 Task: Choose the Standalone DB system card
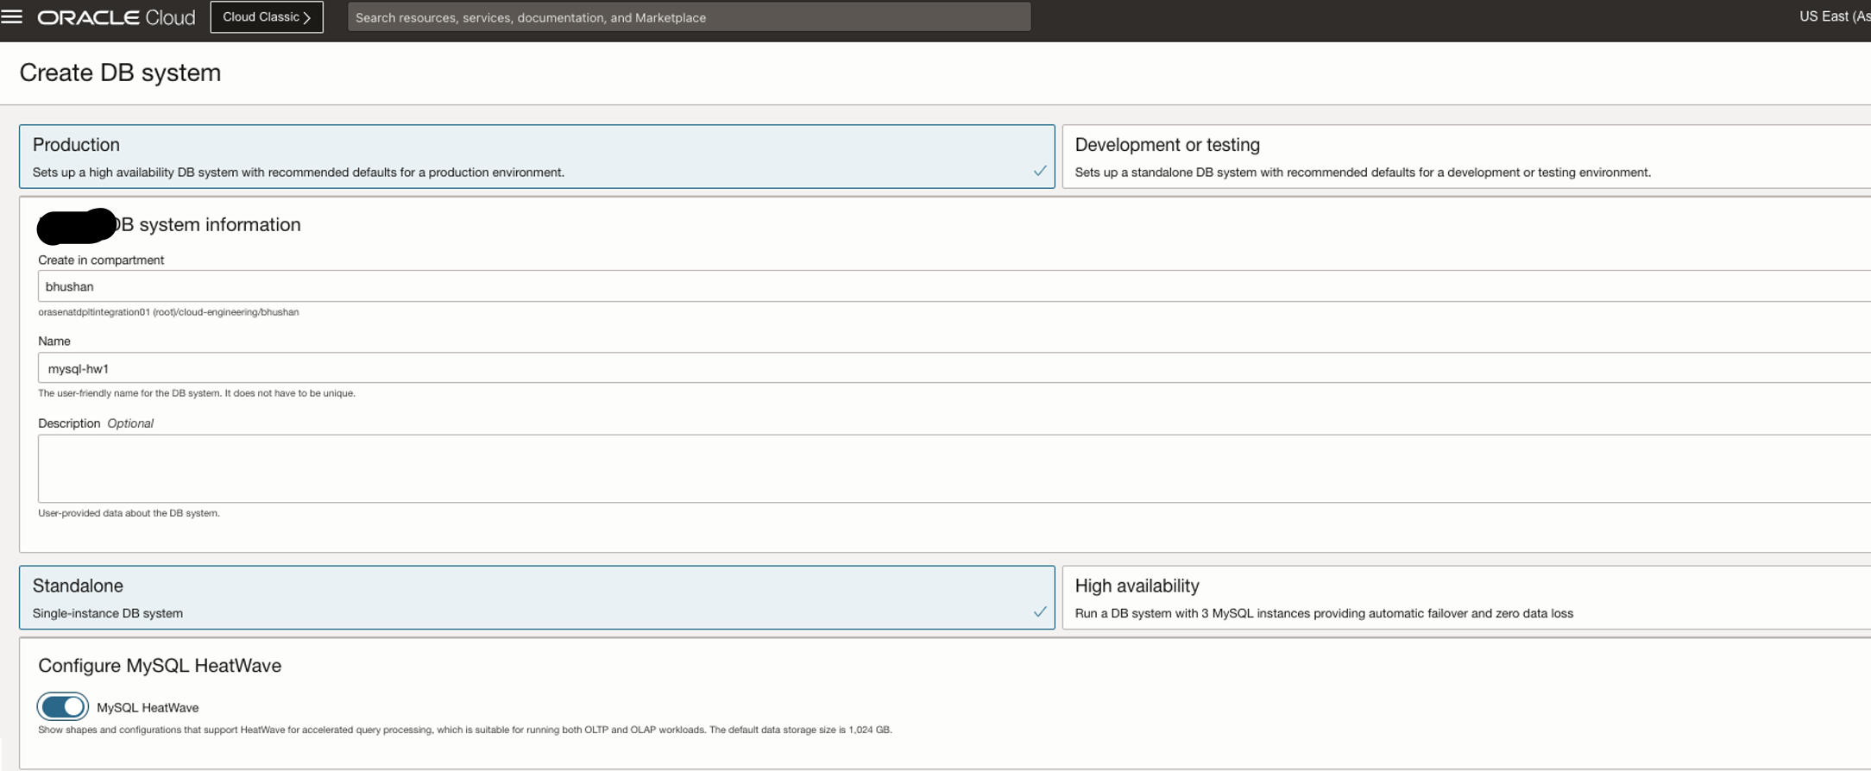coord(537,598)
